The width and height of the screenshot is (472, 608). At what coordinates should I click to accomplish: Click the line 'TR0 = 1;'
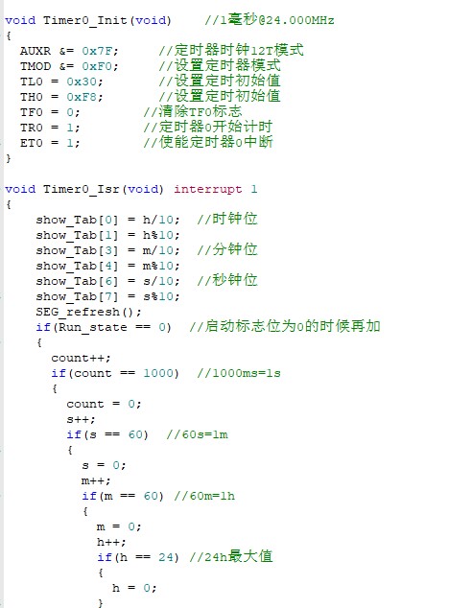pyautogui.click(x=50, y=128)
